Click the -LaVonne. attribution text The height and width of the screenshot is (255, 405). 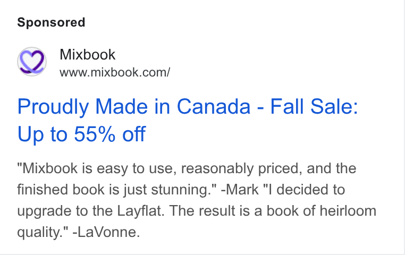tap(106, 232)
